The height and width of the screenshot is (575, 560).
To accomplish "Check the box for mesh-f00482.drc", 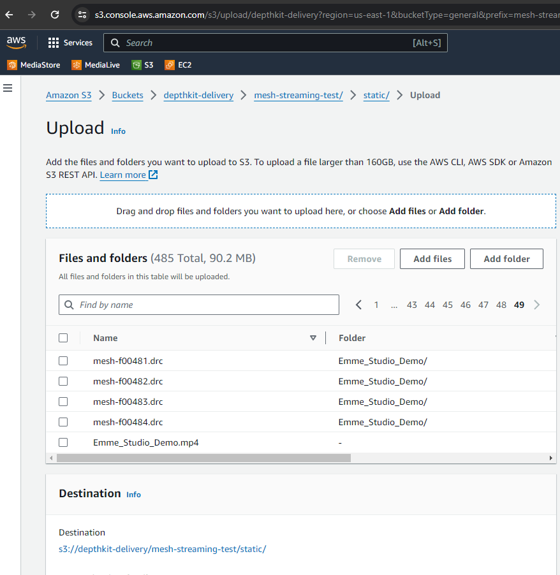I will pos(63,381).
